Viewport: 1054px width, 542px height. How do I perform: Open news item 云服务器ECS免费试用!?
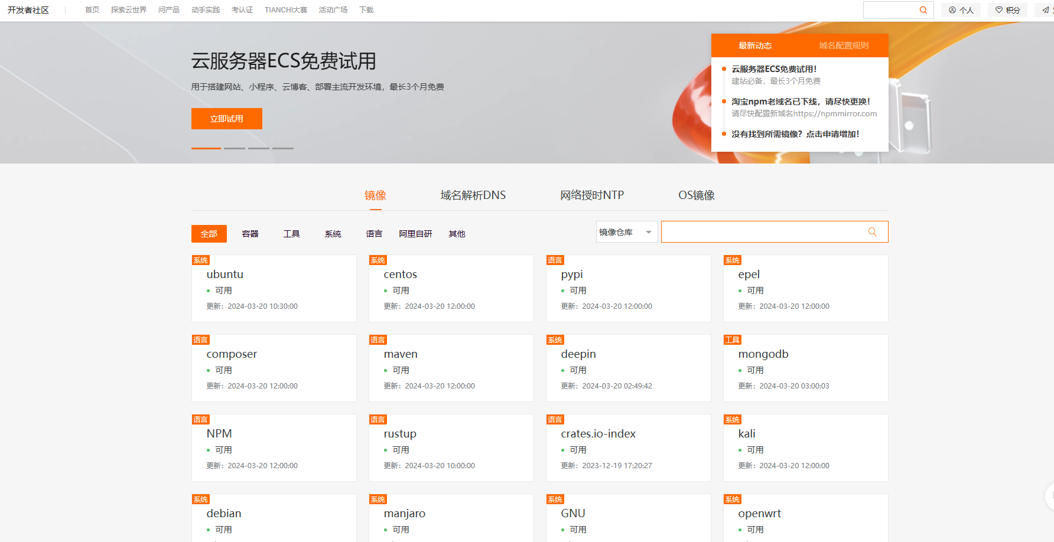coord(774,69)
